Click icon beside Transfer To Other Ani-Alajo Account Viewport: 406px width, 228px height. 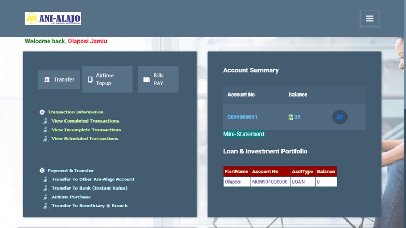click(x=45, y=179)
